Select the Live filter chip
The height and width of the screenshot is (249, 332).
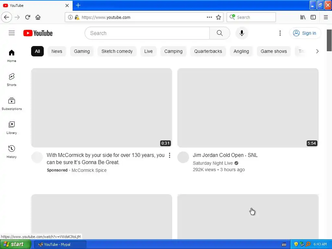(148, 51)
